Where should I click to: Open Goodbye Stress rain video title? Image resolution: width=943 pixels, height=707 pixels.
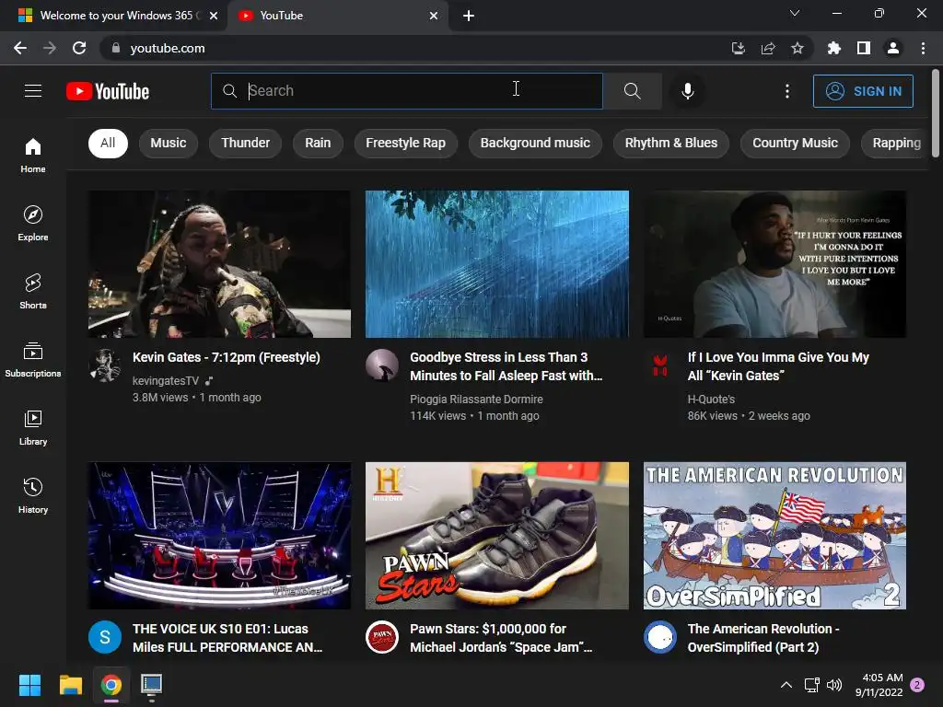[x=506, y=366]
